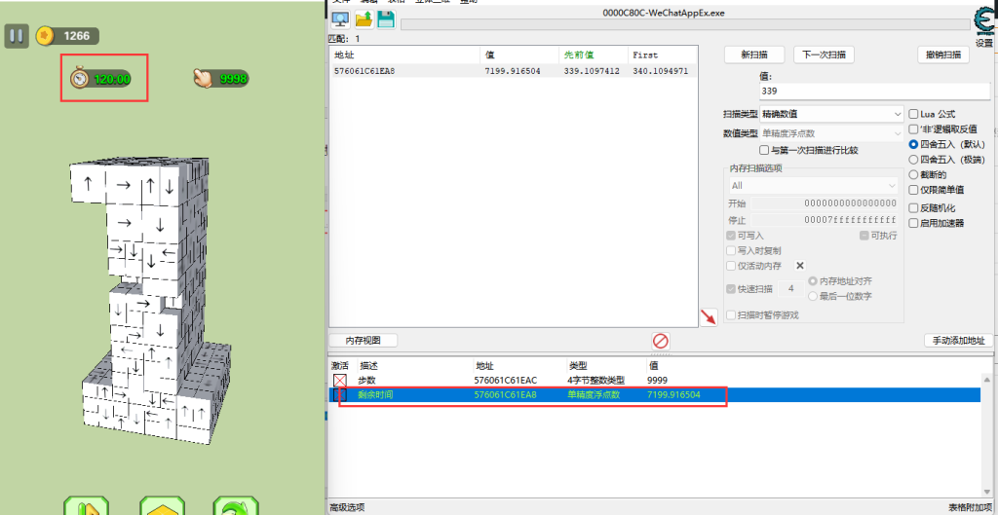
Task: Select the result row address 576061C61EA8
Action: point(365,71)
